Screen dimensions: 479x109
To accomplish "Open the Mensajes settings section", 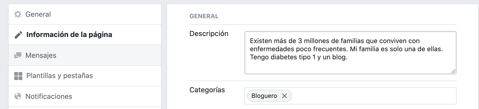I will tap(85, 55).
